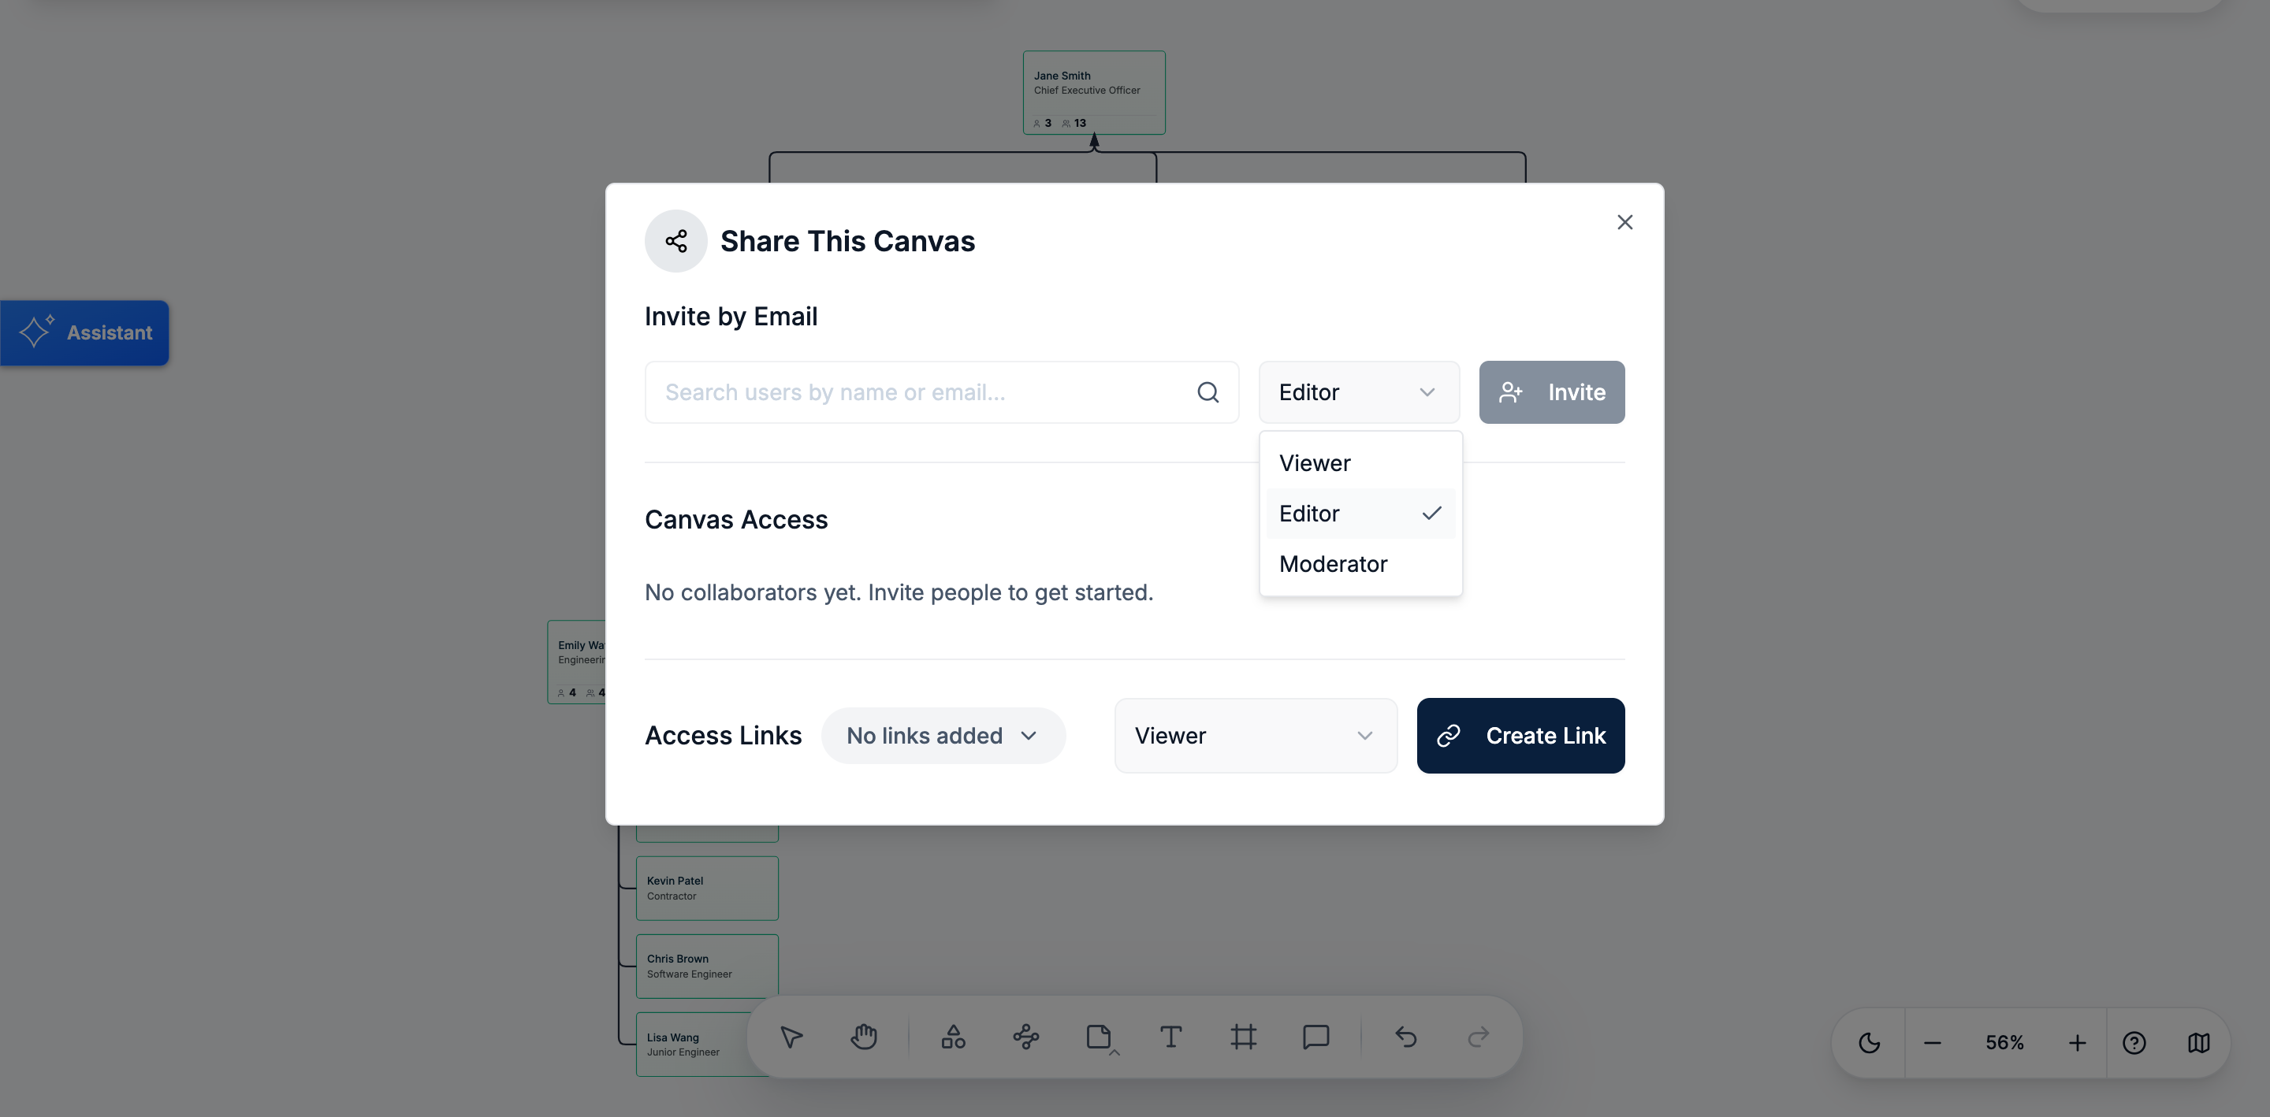Undo the last action
Viewport: 2270px width, 1117px height.
(x=1406, y=1037)
